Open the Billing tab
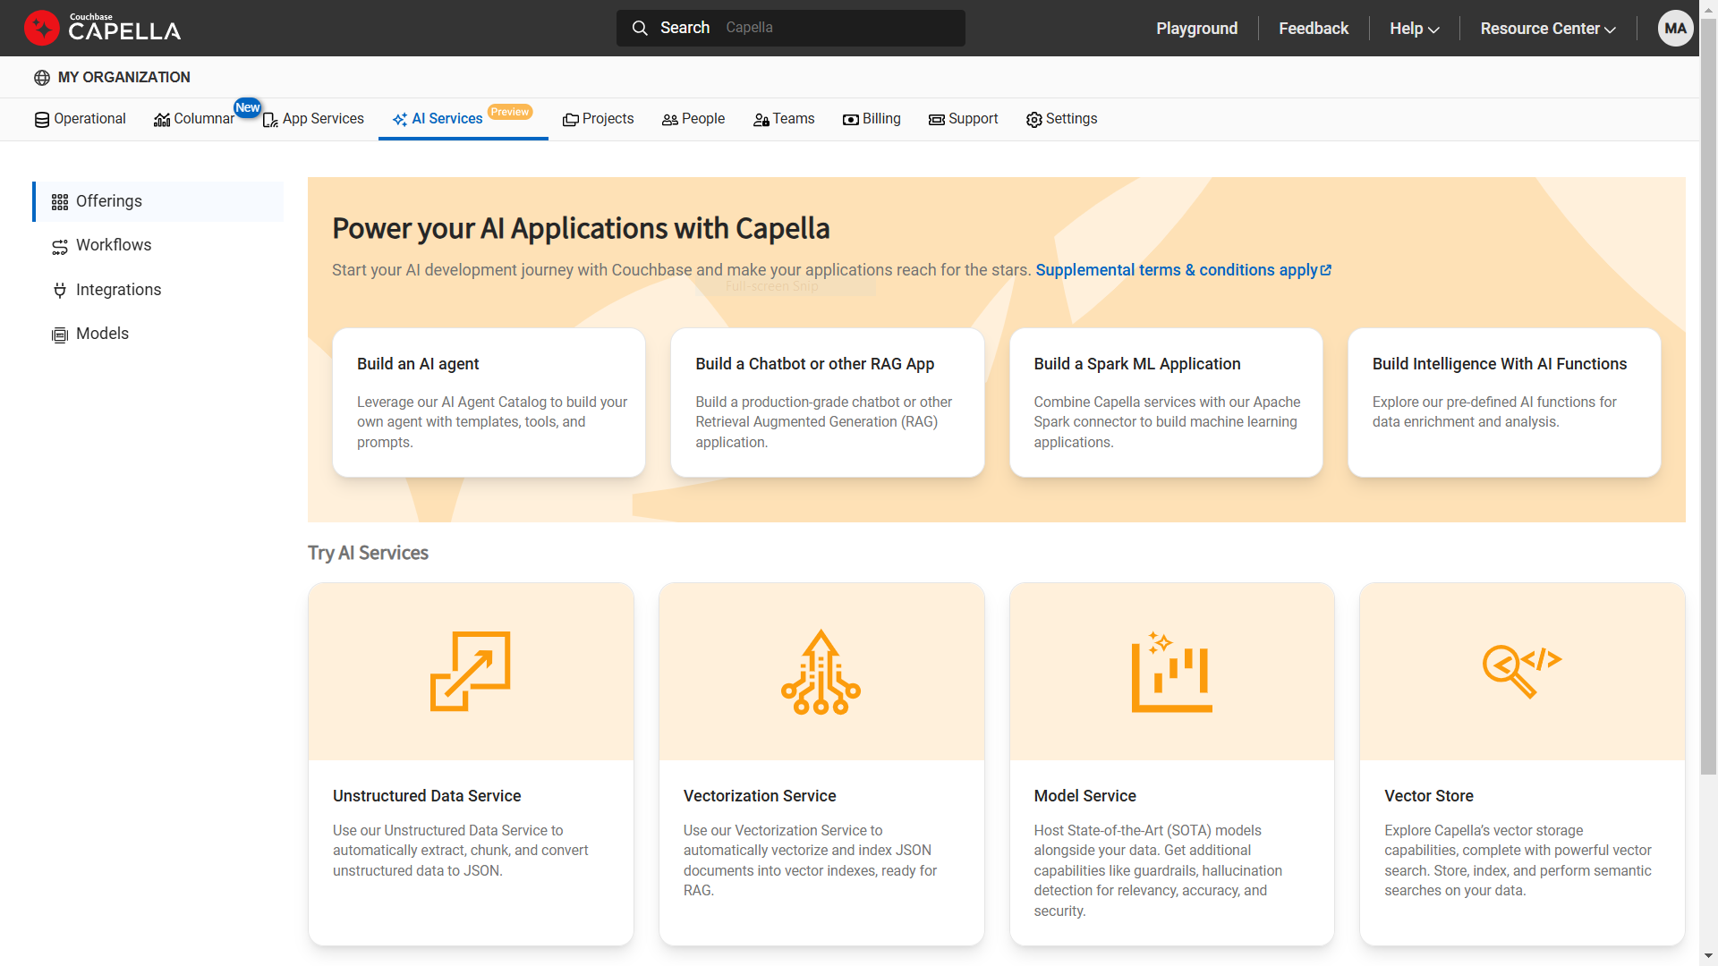Image resolution: width=1718 pixels, height=966 pixels. point(872,119)
